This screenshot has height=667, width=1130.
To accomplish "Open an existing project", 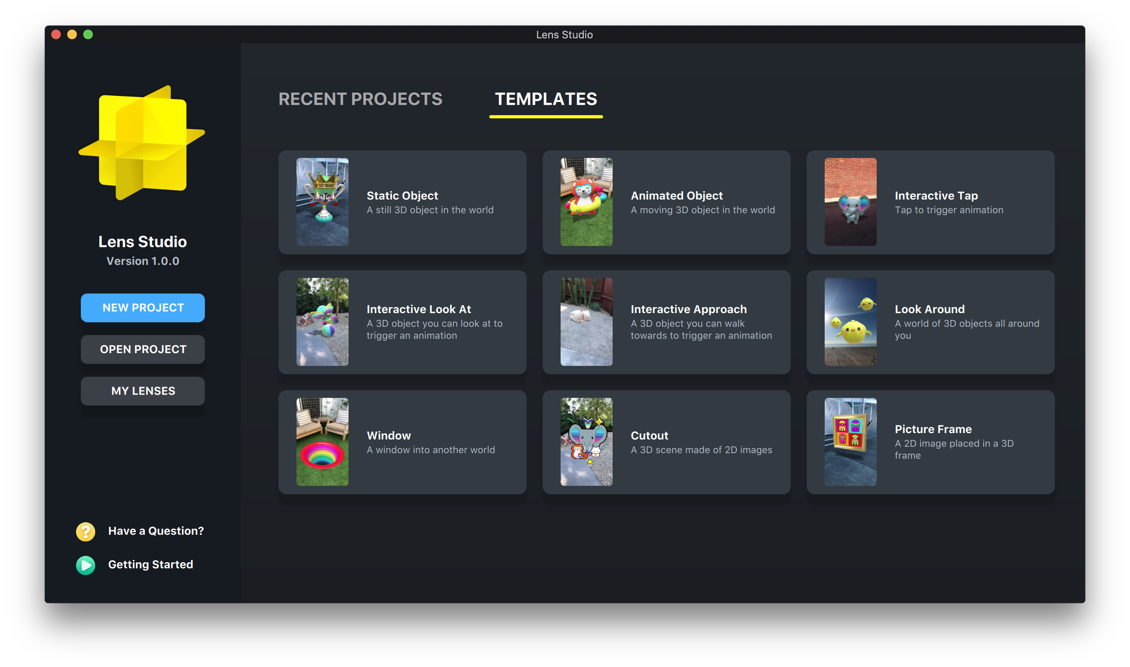I will pyautogui.click(x=143, y=349).
